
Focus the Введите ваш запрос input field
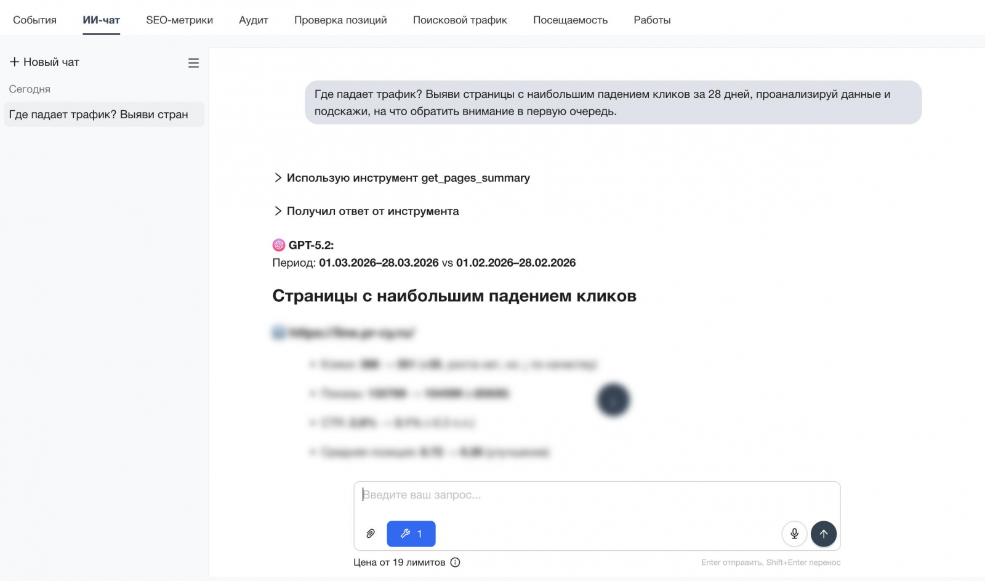click(x=597, y=498)
